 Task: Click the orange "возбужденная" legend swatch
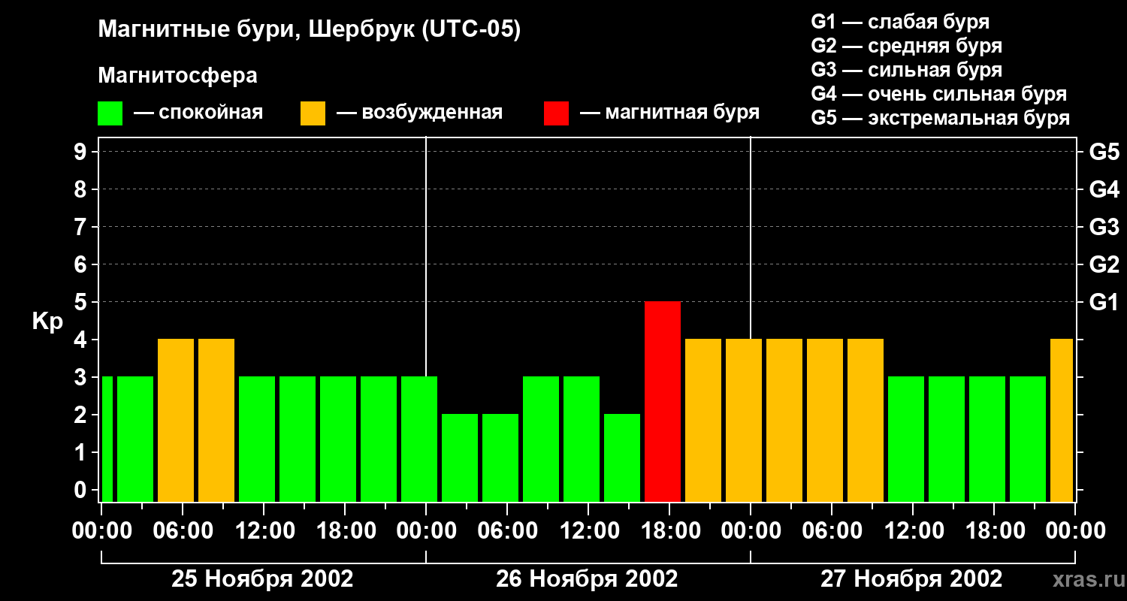tap(313, 113)
